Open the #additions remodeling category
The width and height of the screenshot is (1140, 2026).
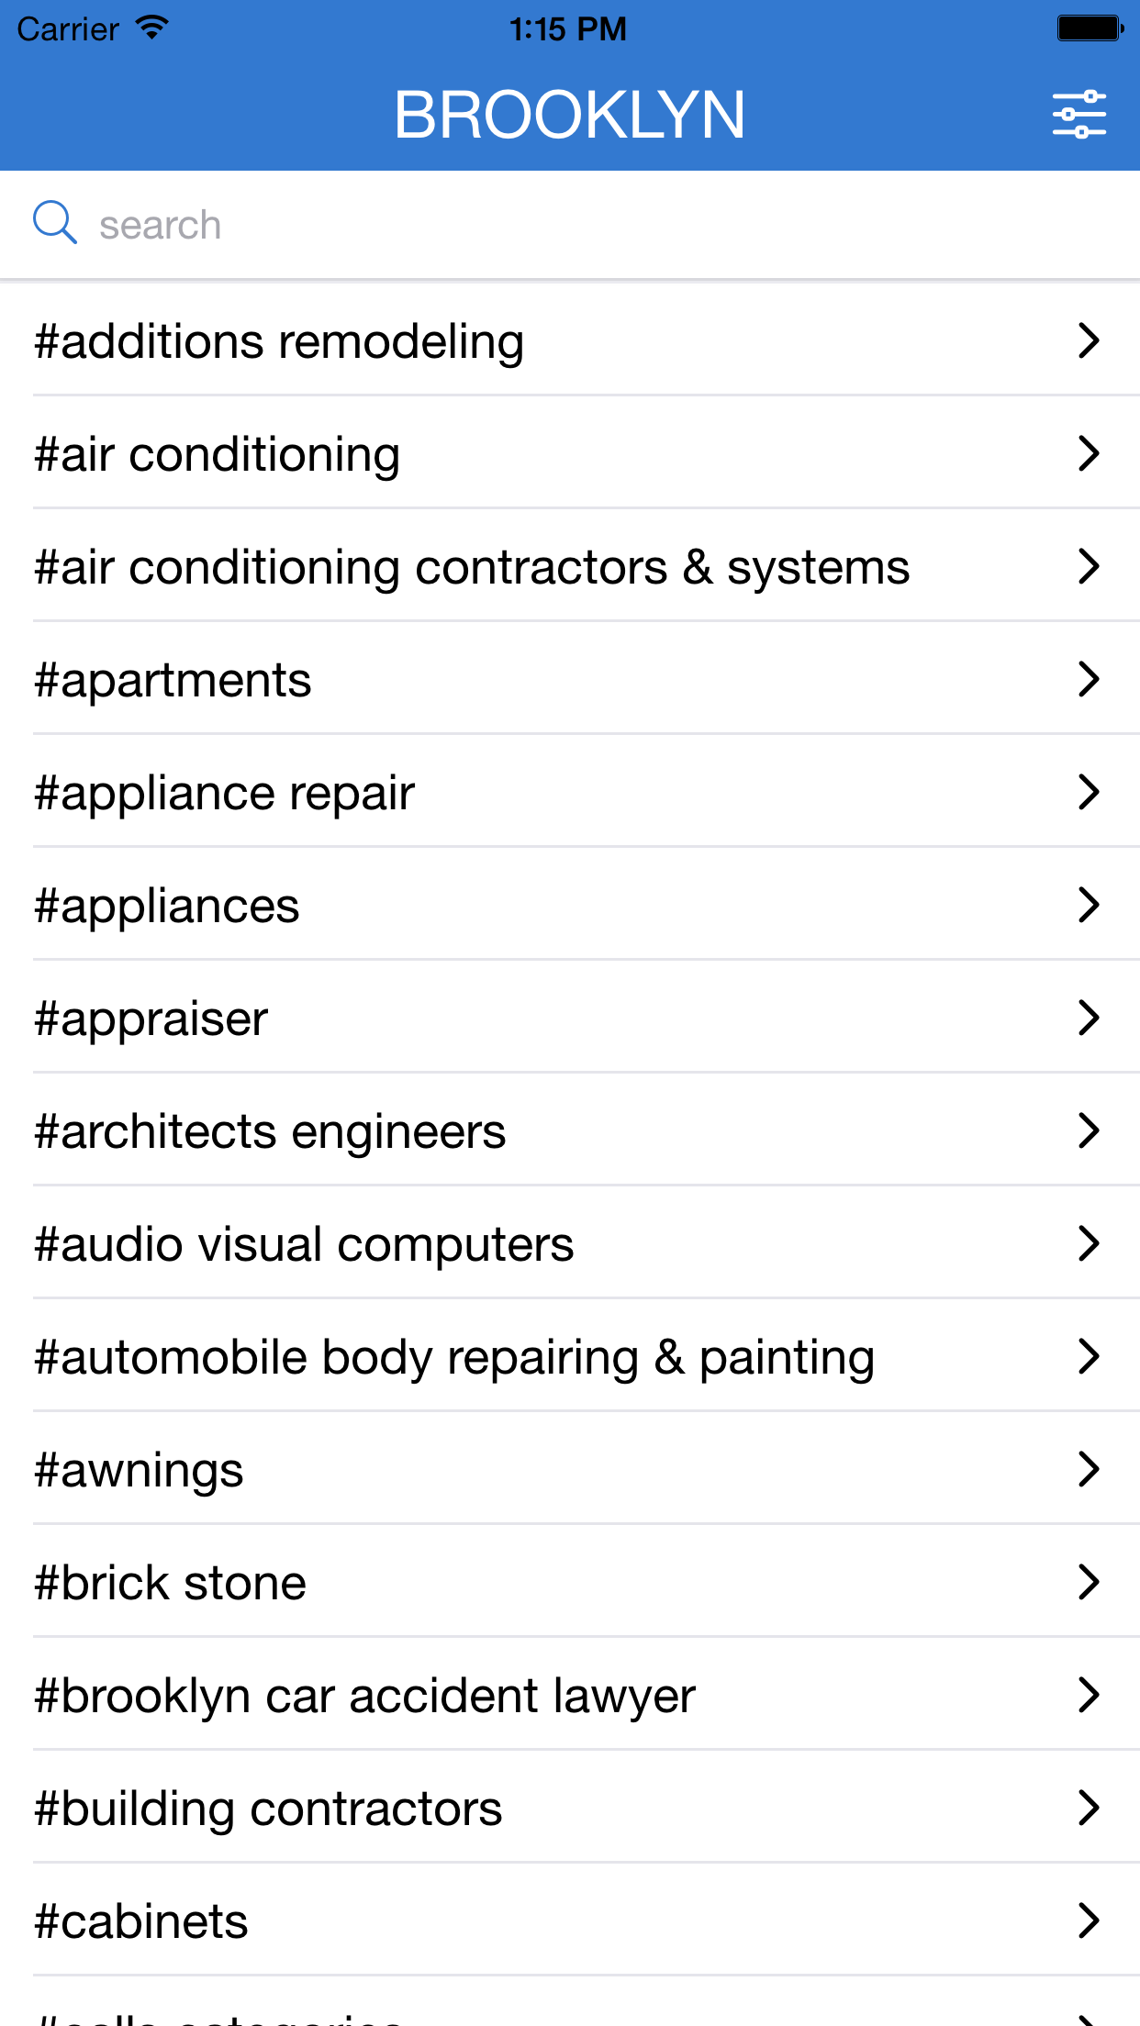click(279, 341)
